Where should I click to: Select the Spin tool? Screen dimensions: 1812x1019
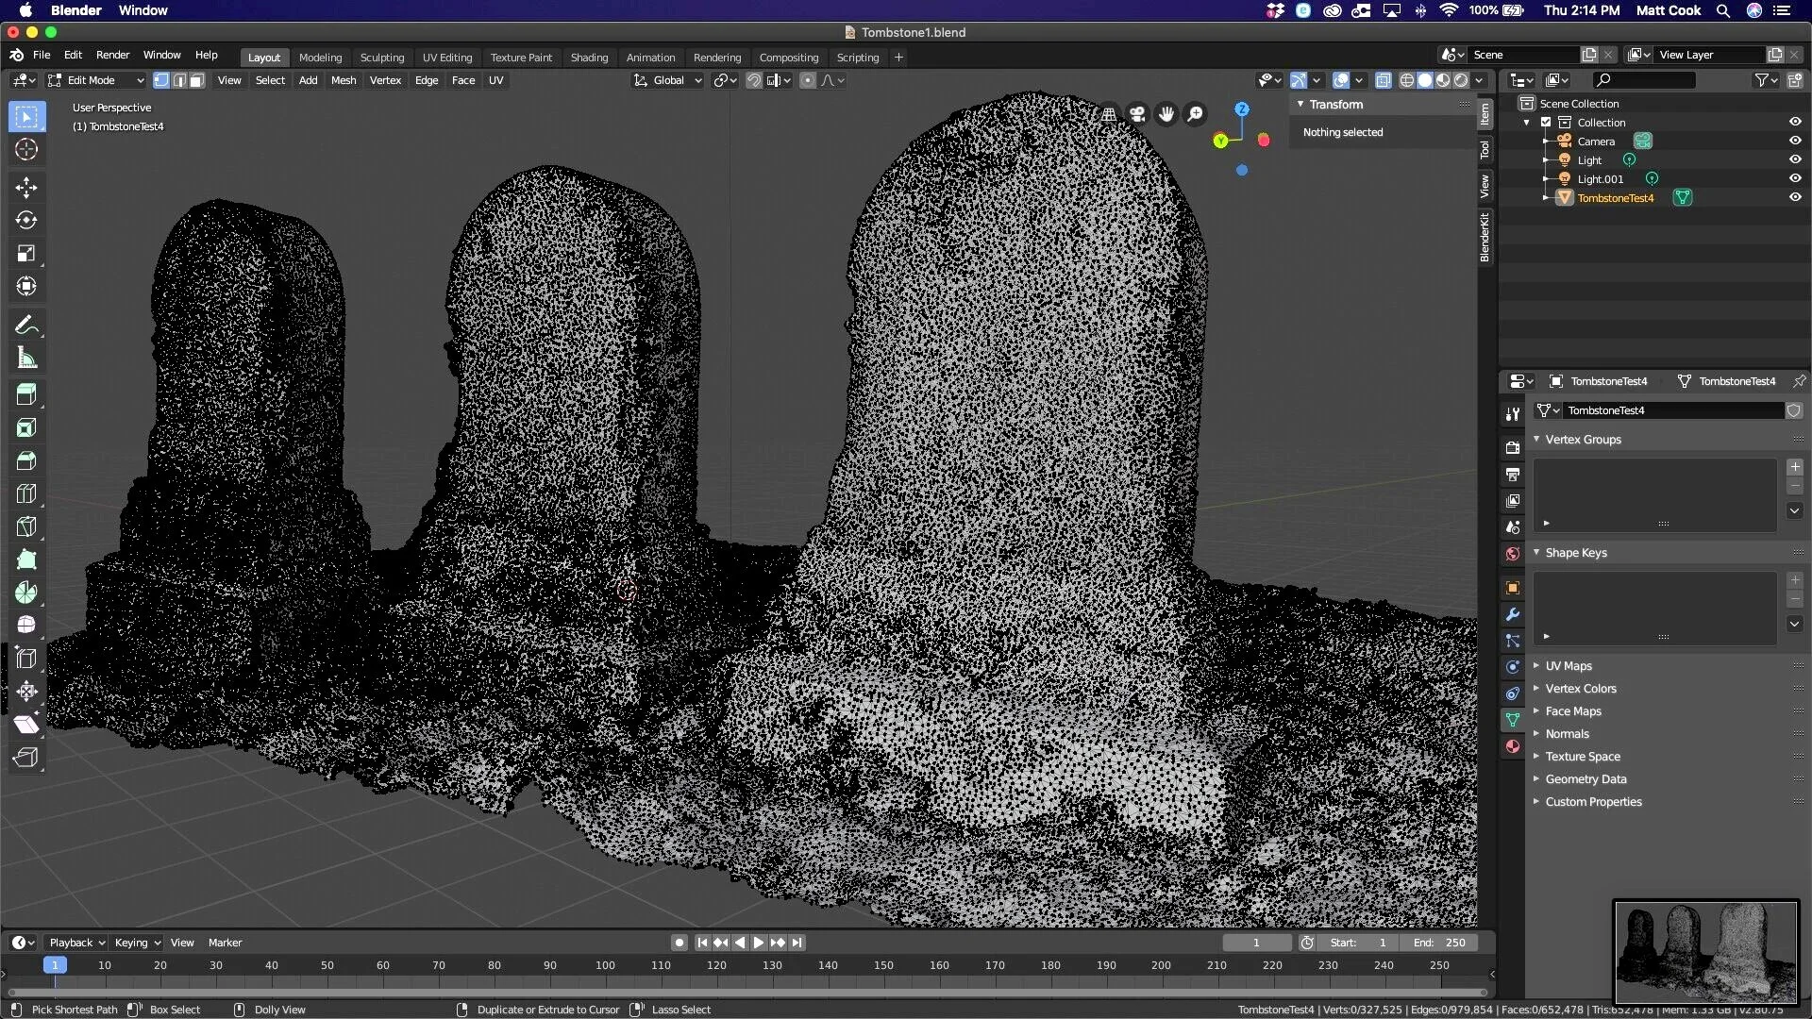(x=26, y=593)
